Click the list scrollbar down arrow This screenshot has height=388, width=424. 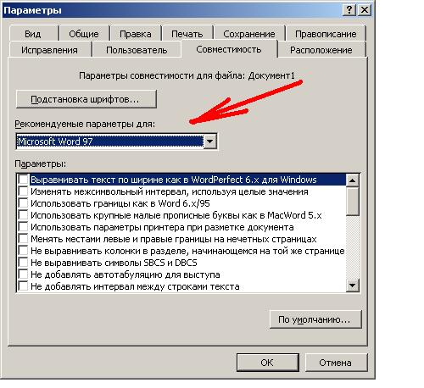[353, 285]
